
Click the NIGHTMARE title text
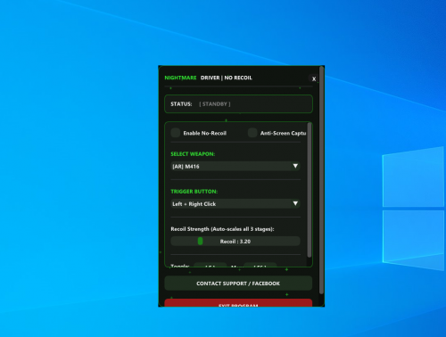click(180, 78)
